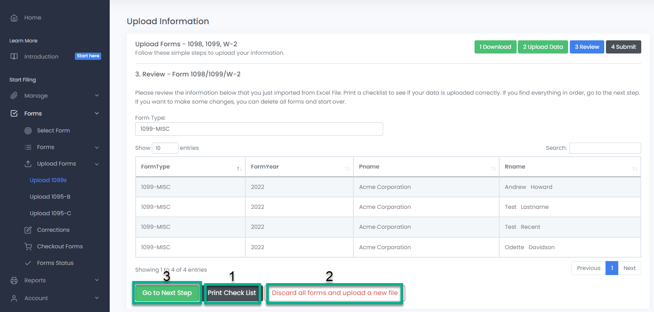Click the Forms Status checkmark icon

click(x=28, y=263)
